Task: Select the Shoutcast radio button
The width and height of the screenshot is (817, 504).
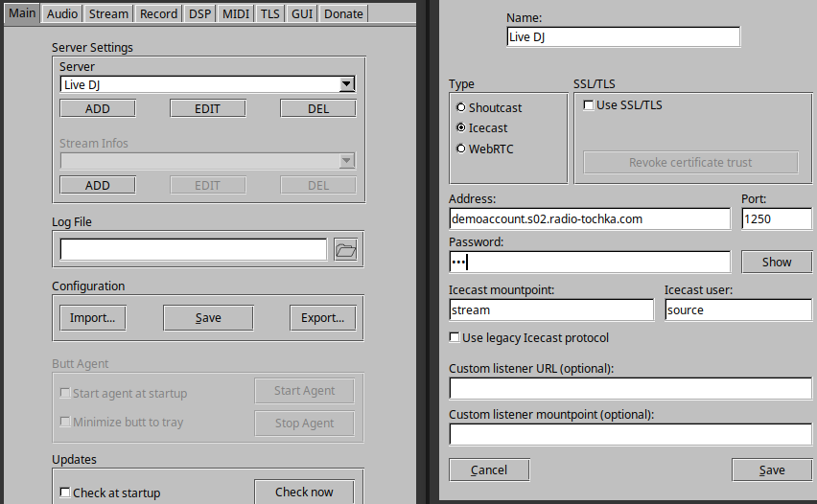Action: [461, 107]
